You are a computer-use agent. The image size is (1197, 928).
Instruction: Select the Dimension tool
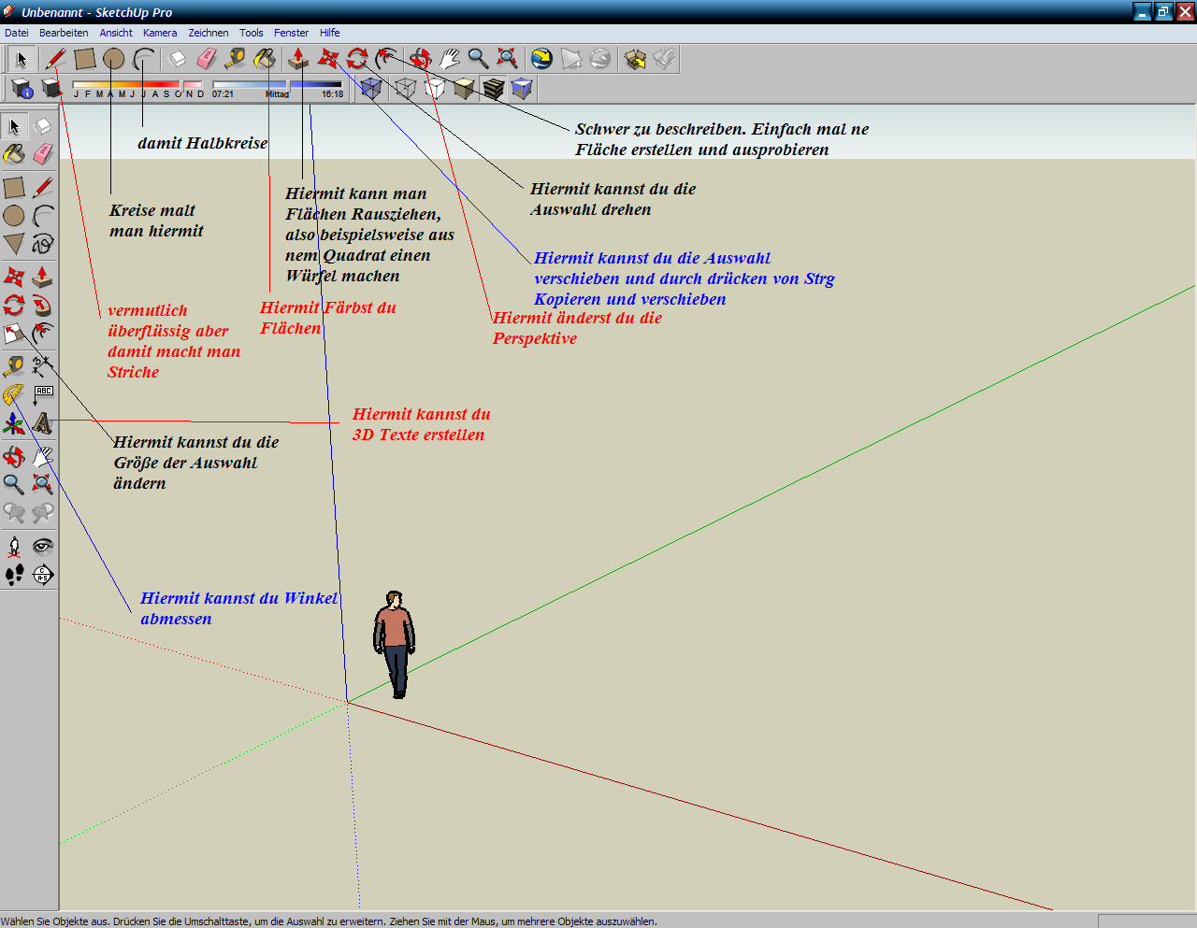[43, 365]
